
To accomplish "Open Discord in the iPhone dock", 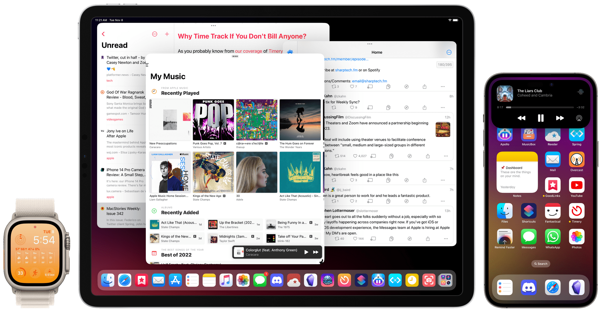I will [529, 287].
